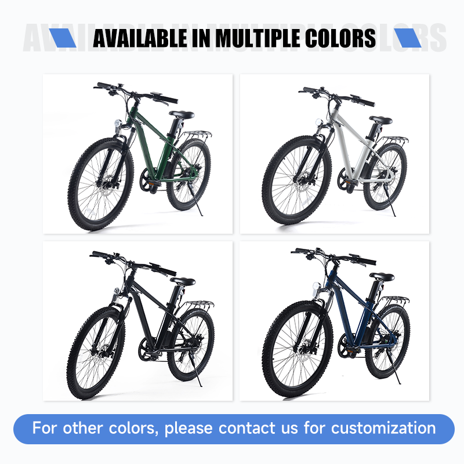Click the white bike's saddle
Image resolution: width=464 pixels, height=464 pixels.
(x=380, y=120)
